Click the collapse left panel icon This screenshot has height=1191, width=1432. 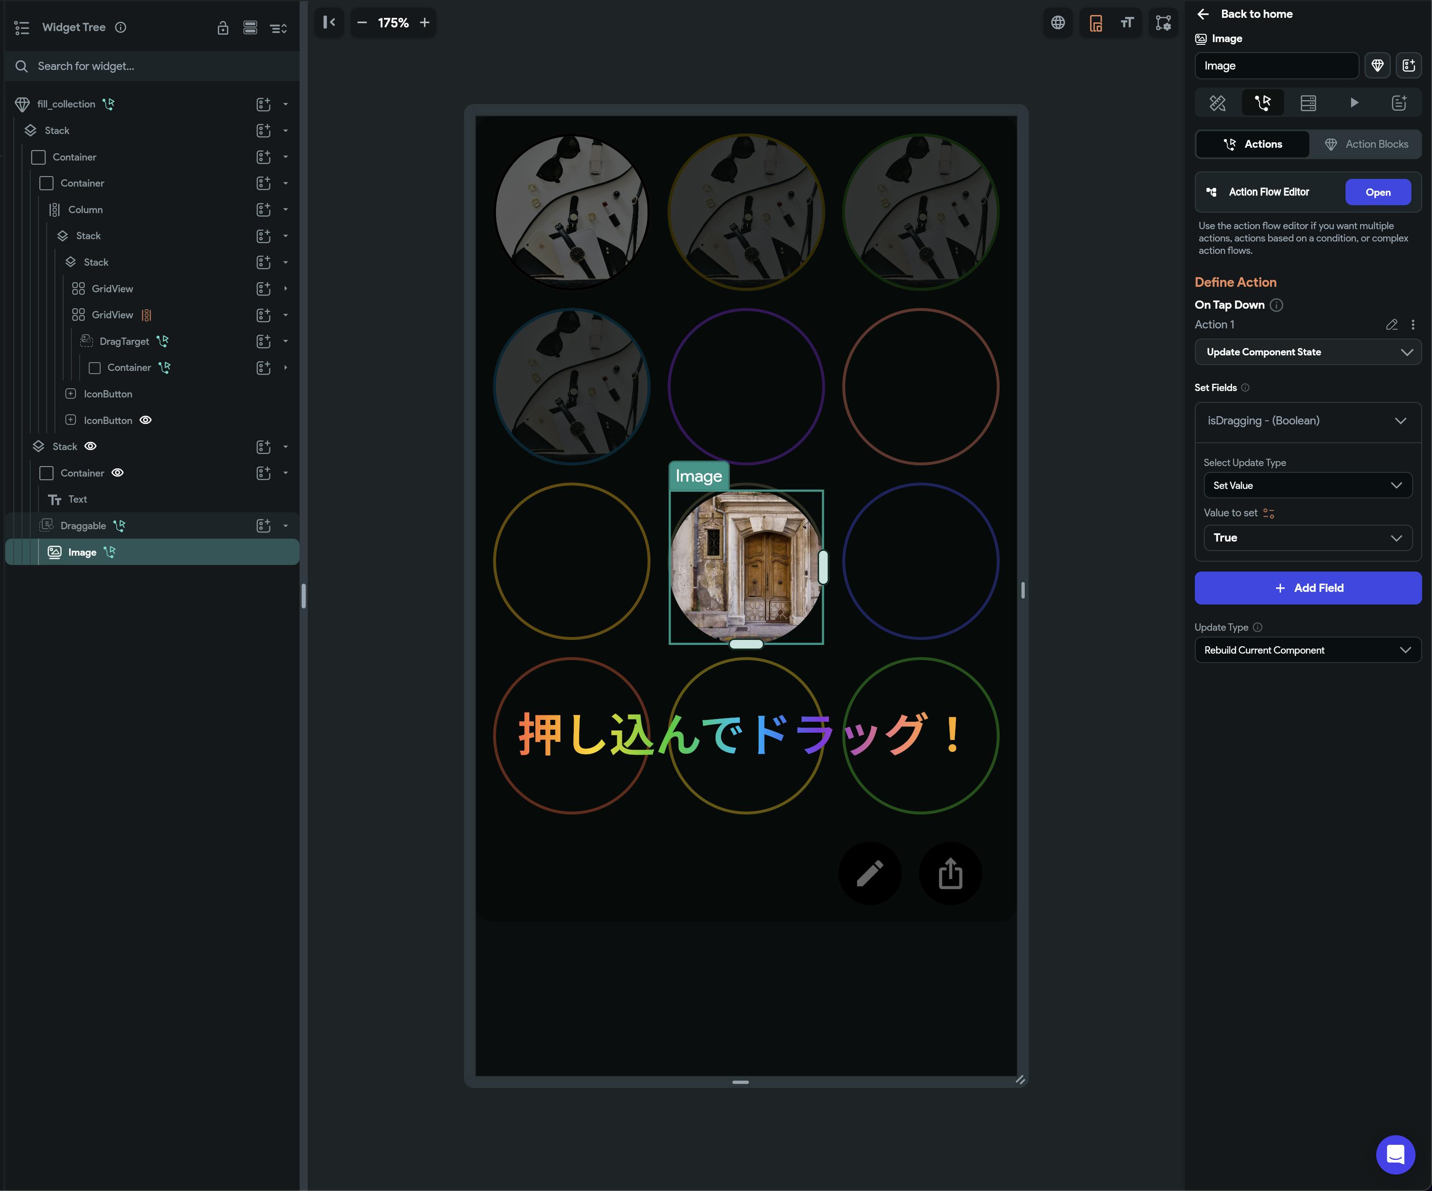(329, 22)
